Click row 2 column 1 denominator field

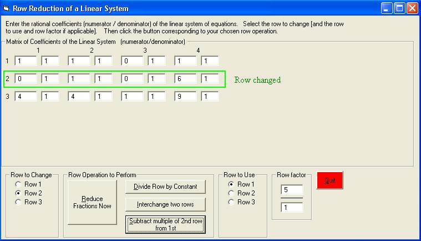[50, 79]
